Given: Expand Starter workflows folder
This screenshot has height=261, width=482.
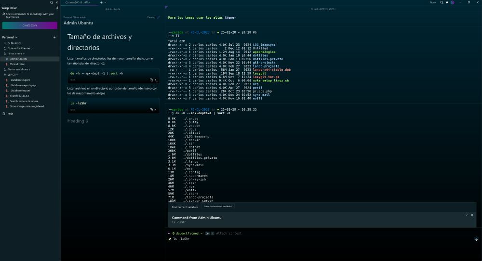Looking at the screenshot, I should coord(17,69).
